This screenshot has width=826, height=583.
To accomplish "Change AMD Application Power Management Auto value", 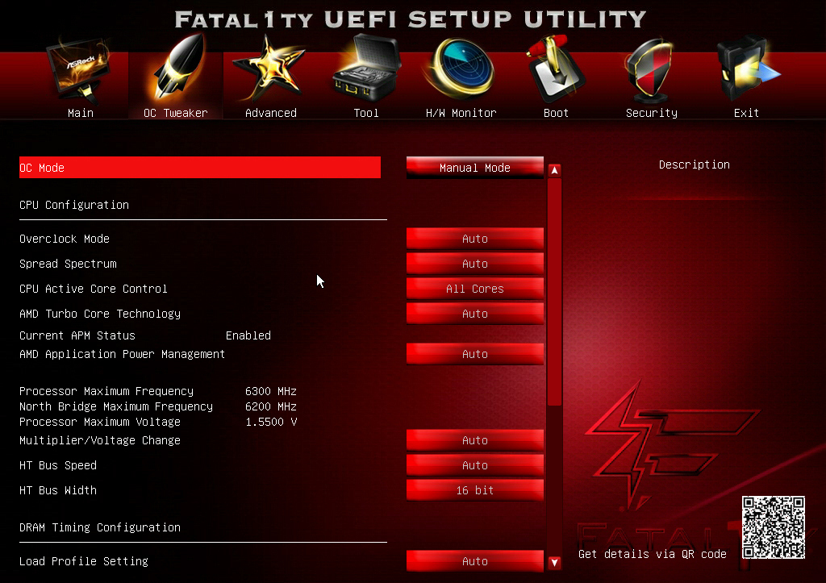I will coord(474,354).
